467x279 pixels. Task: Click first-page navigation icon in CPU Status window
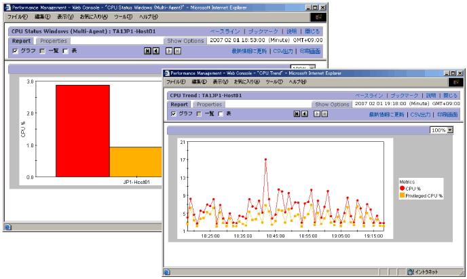click(147, 51)
